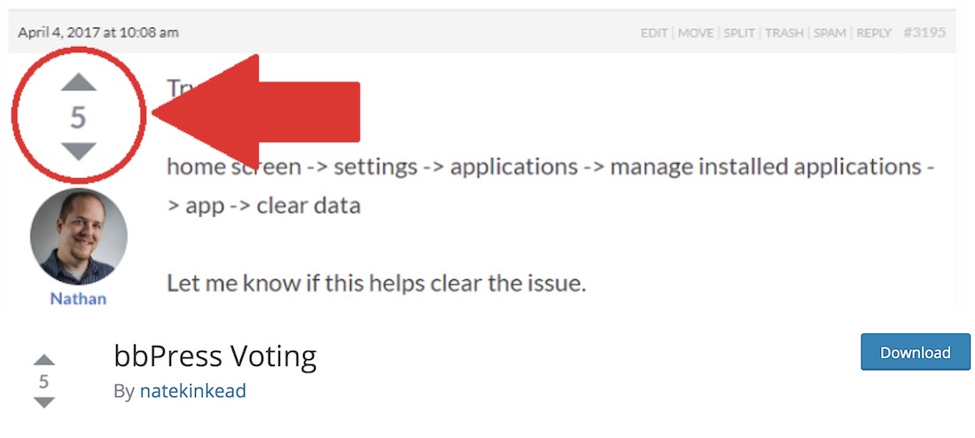Click the MOVE reply action

[695, 33]
